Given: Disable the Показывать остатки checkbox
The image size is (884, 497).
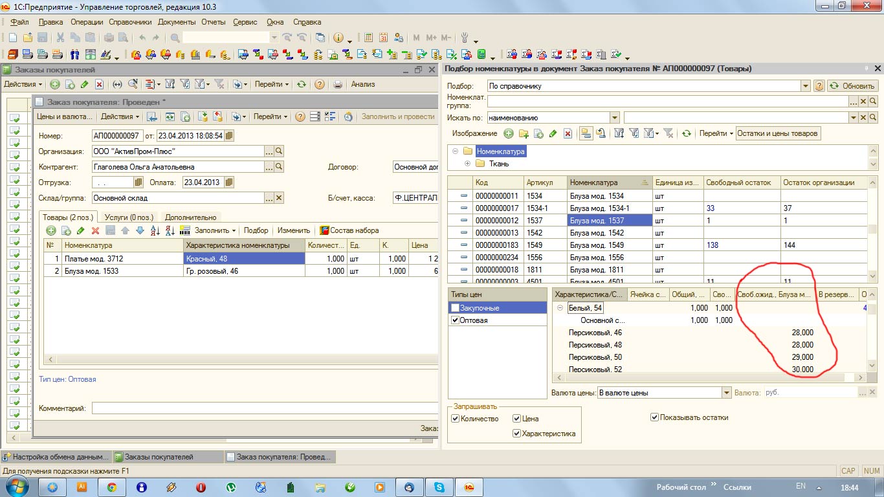Looking at the screenshot, I should (655, 417).
